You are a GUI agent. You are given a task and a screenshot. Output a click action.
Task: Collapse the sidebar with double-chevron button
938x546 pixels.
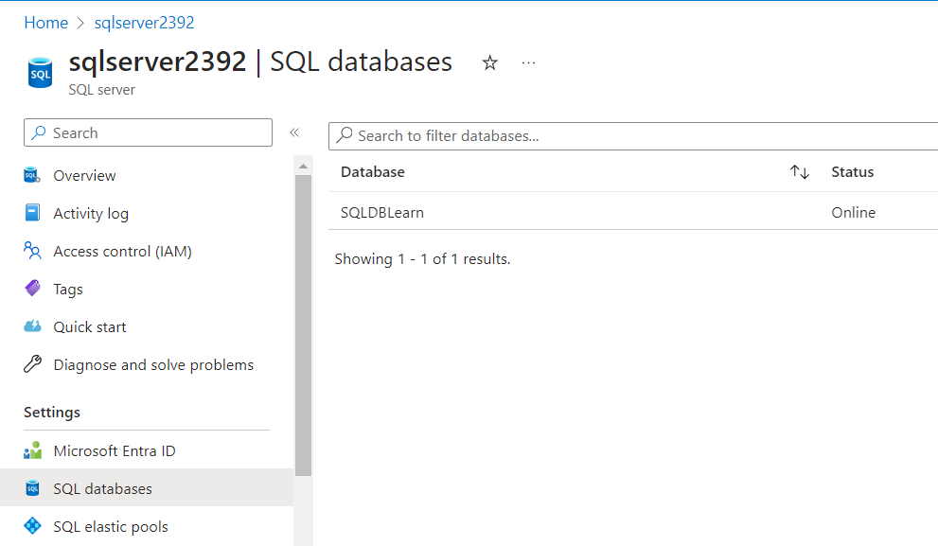(x=294, y=132)
